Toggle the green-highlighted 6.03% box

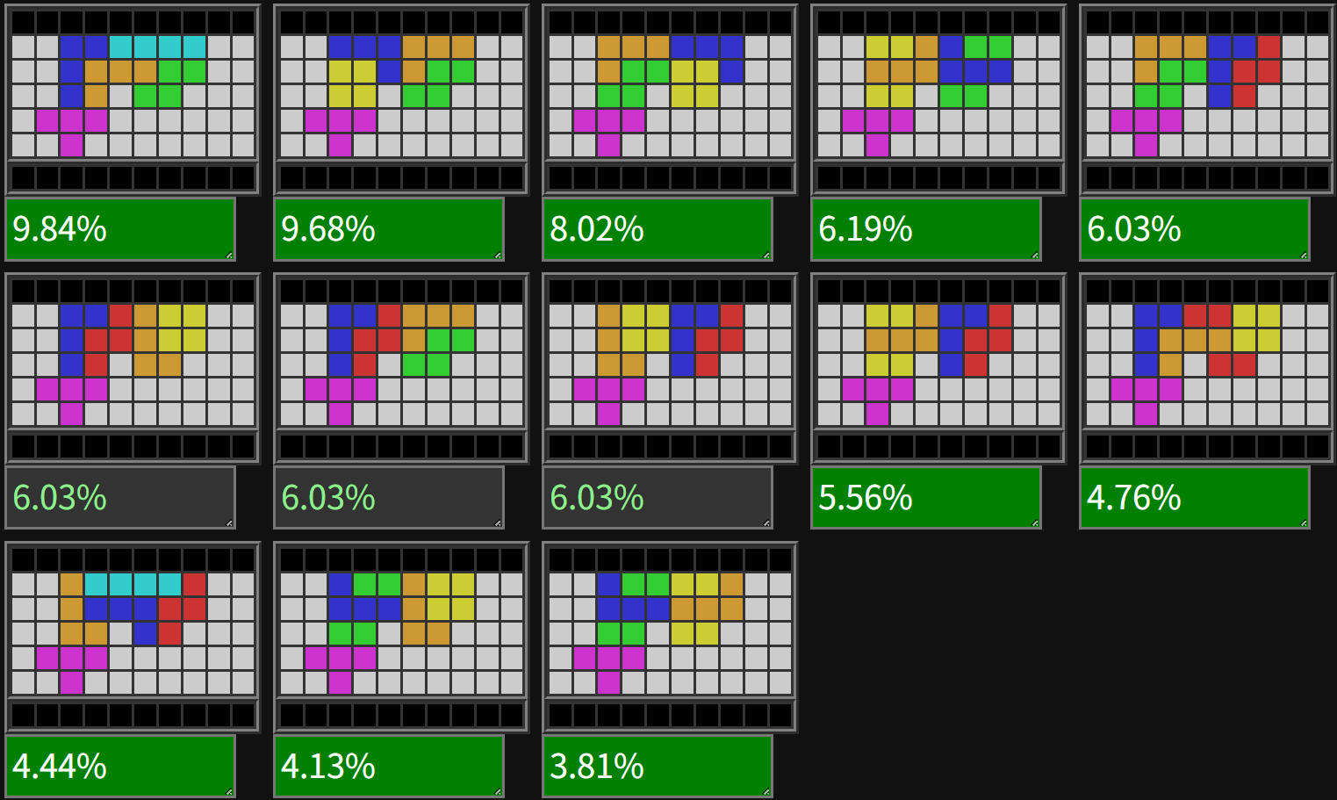(x=1195, y=229)
